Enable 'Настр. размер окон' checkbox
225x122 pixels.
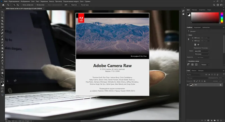(22, 5)
